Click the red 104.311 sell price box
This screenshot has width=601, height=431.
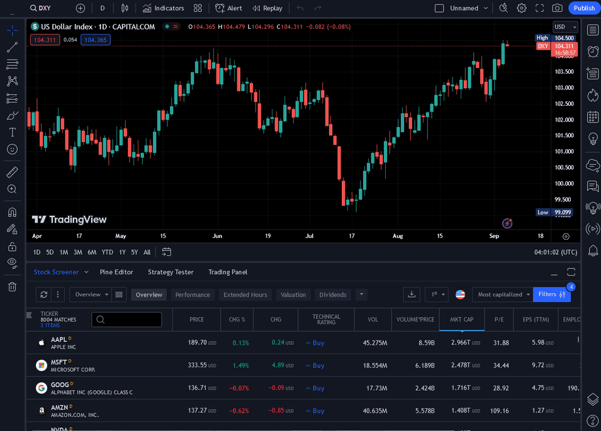click(45, 40)
